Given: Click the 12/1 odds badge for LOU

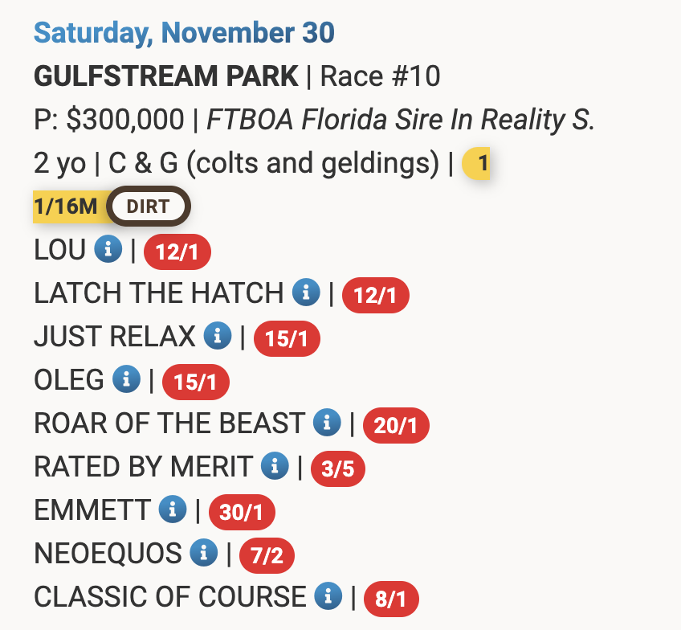Looking at the screenshot, I should [x=177, y=252].
